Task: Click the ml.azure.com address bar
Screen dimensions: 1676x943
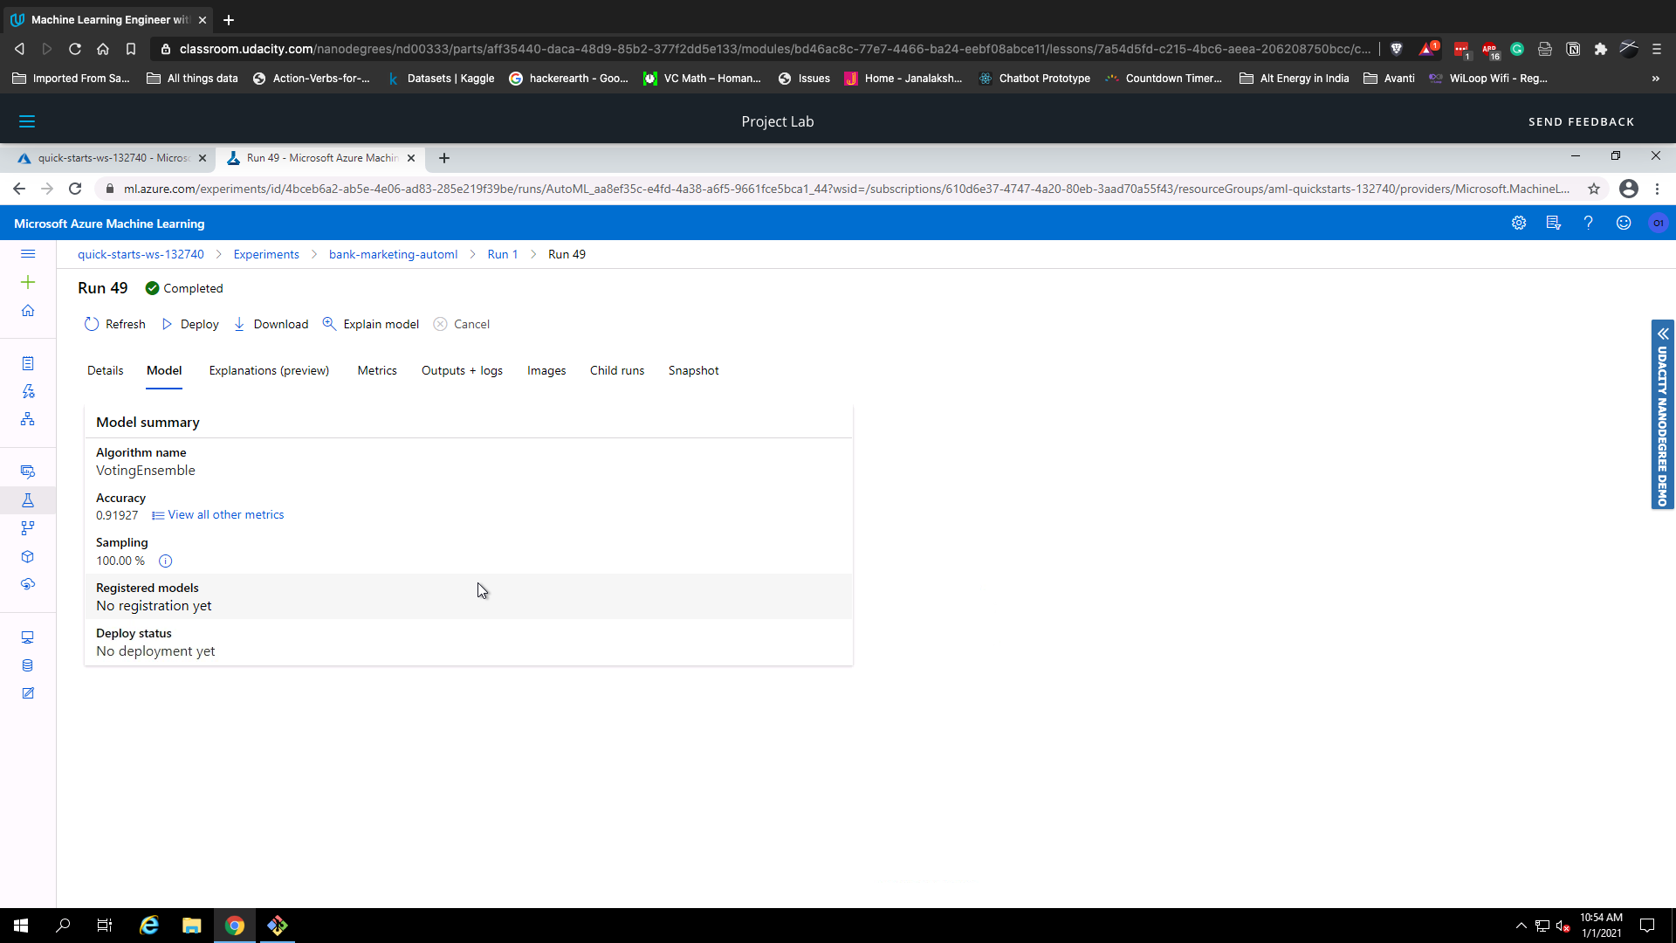Action: click(x=838, y=189)
